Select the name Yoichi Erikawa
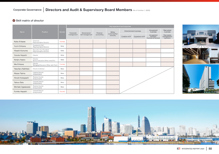The height and width of the screenshot is (154, 219). [20, 46]
